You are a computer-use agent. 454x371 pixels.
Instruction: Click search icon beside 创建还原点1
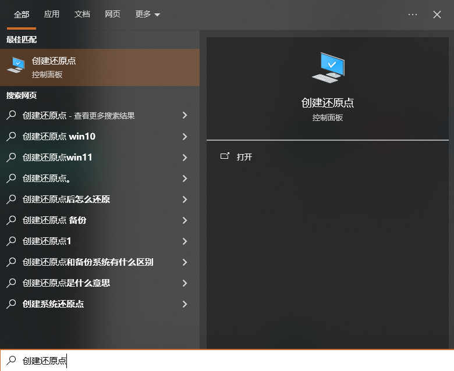pyautogui.click(x=11, y=241)
